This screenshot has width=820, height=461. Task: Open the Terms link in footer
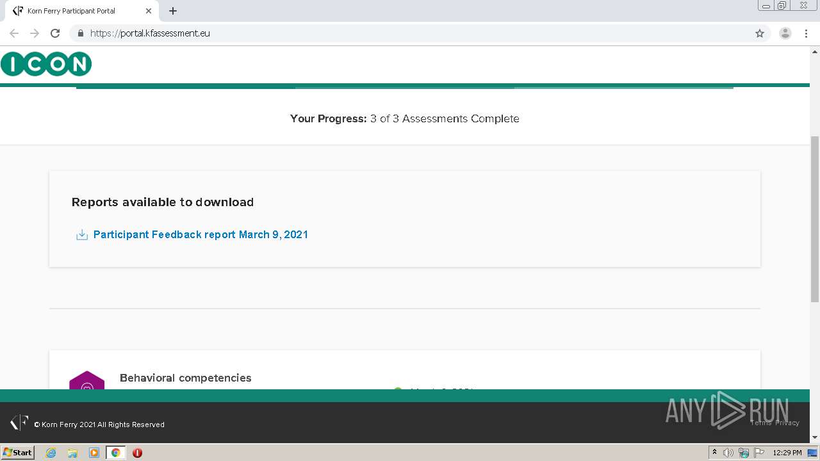761,423
